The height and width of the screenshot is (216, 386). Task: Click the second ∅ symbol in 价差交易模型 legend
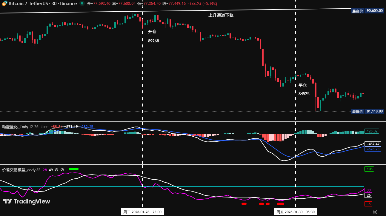62,169
